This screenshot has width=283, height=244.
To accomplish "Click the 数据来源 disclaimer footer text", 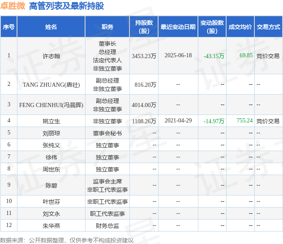I will coord(66,240).
